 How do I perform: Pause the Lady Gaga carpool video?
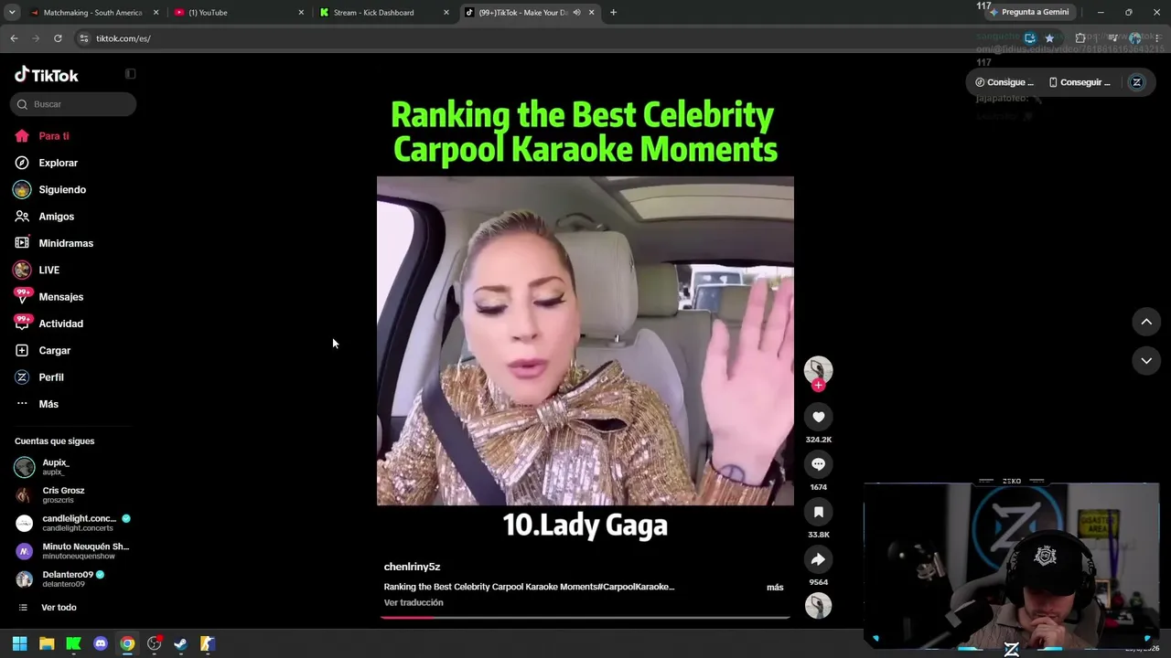tap(585, 341)
